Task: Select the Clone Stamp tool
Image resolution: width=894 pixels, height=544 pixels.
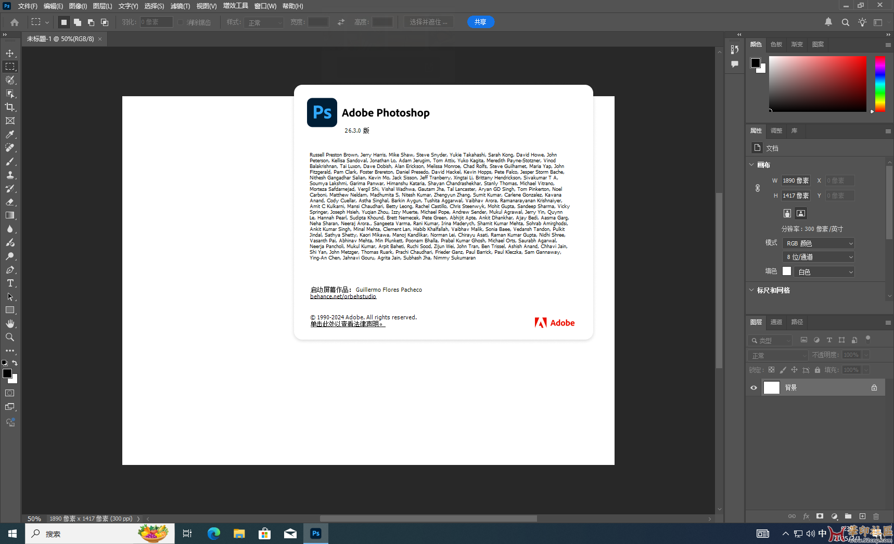Action: (10, 175)
